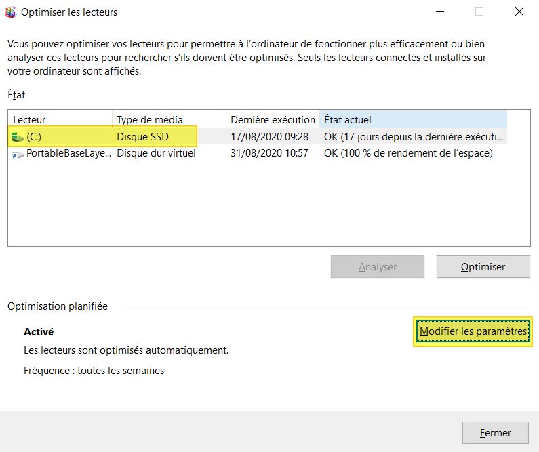
Task: Open Modifier les paramètres
Action: pyautogui.click(x=473, y=331)
